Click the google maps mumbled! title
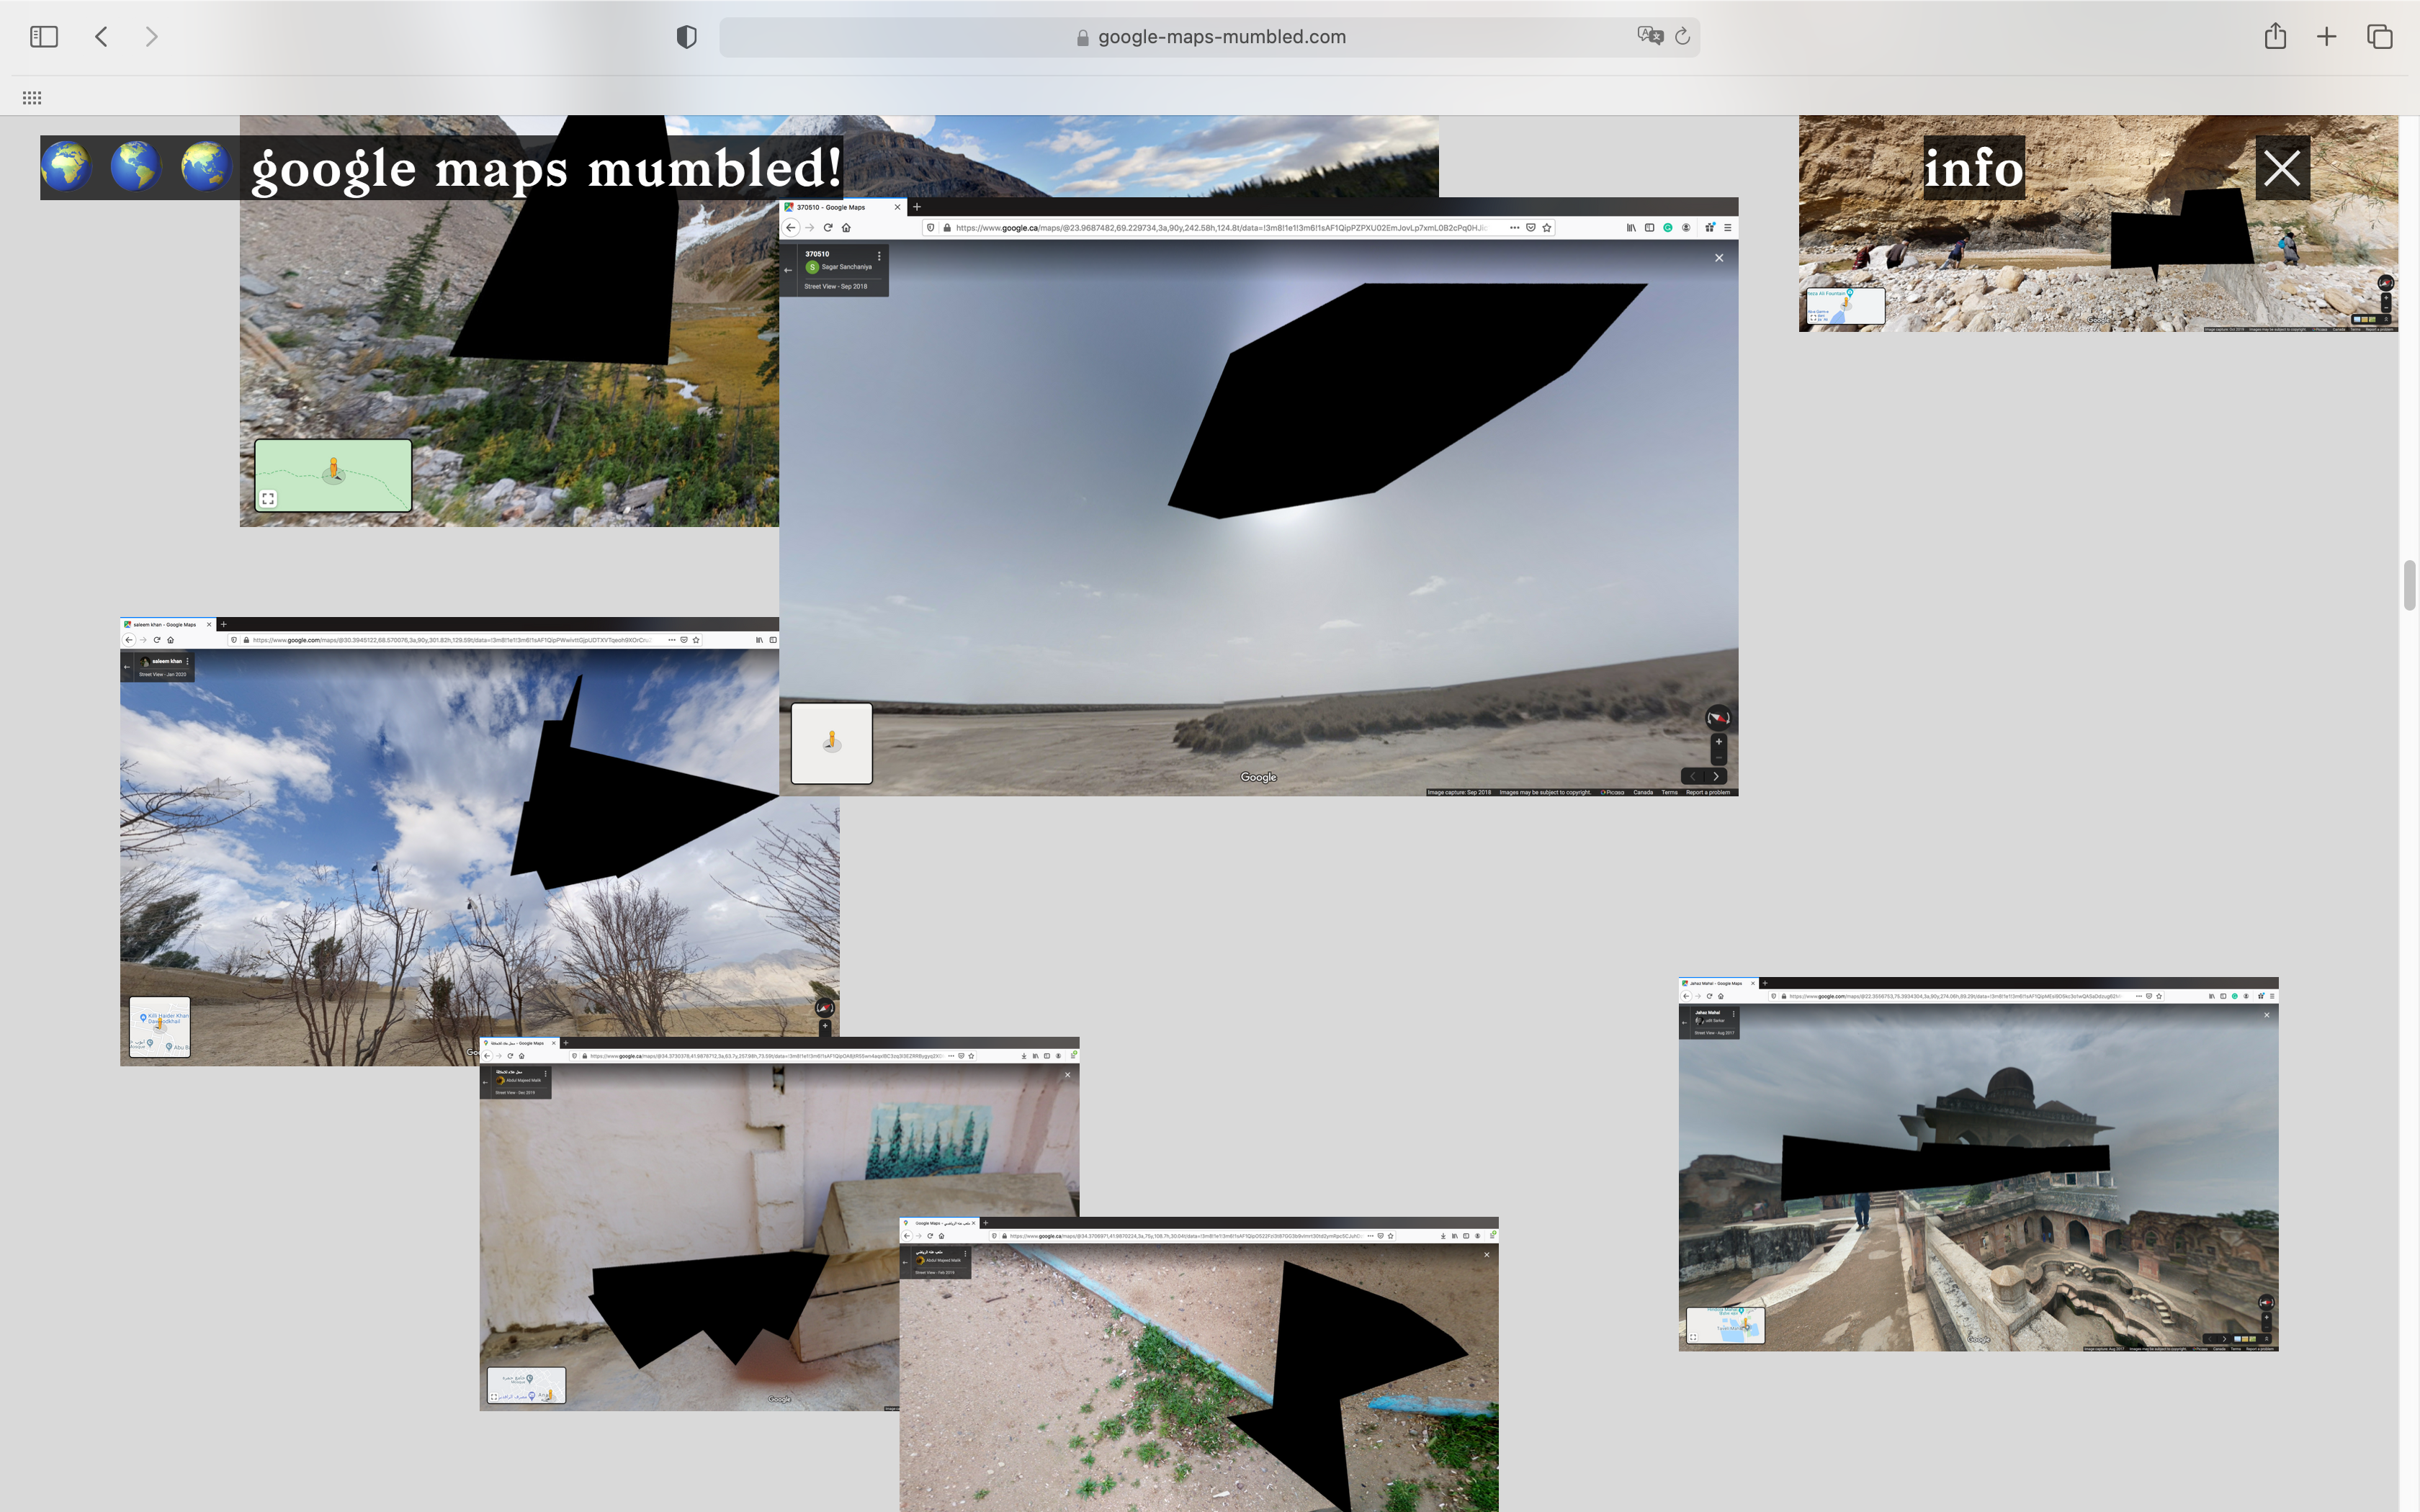The height and width of the screenshot is (1512, 2420). (x=545, y=168)
